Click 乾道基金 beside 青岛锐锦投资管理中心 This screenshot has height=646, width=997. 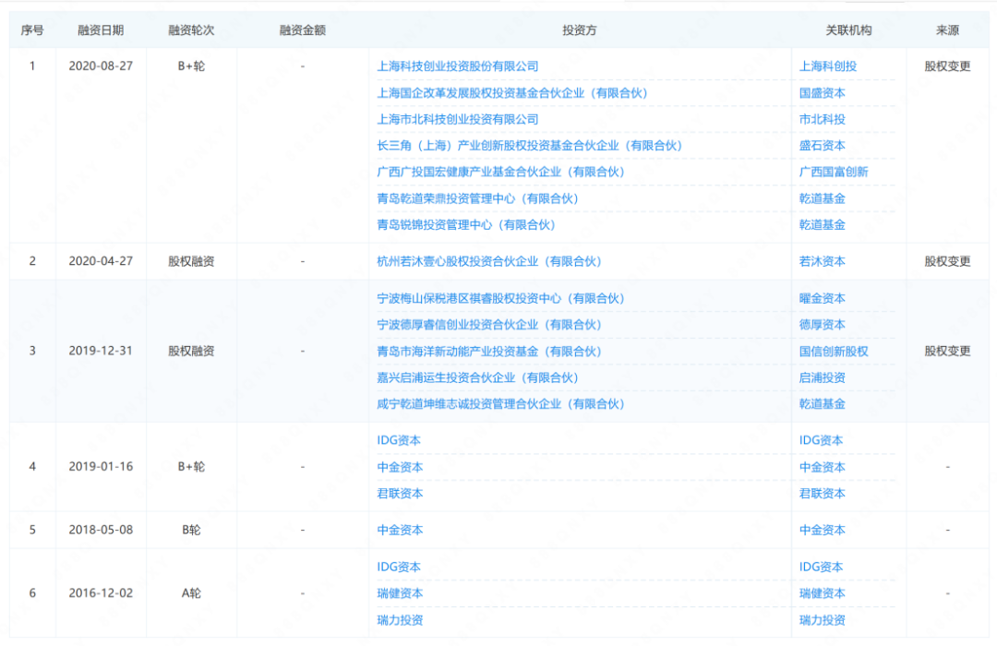(x=823, y=224)
